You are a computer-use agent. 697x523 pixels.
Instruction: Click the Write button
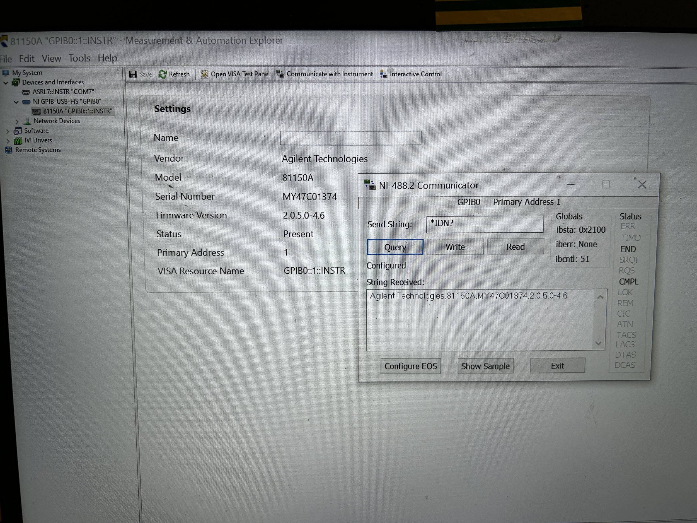455,247
